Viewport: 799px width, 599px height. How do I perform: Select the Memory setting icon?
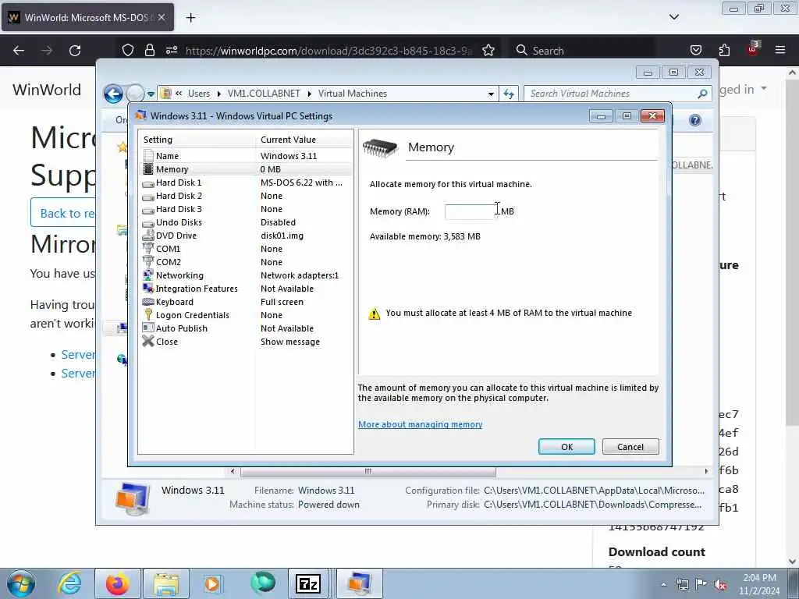[148, 169]
